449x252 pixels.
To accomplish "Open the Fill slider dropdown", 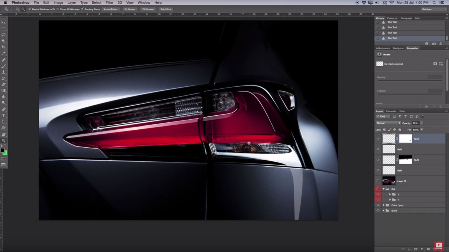I will [421, 130].
